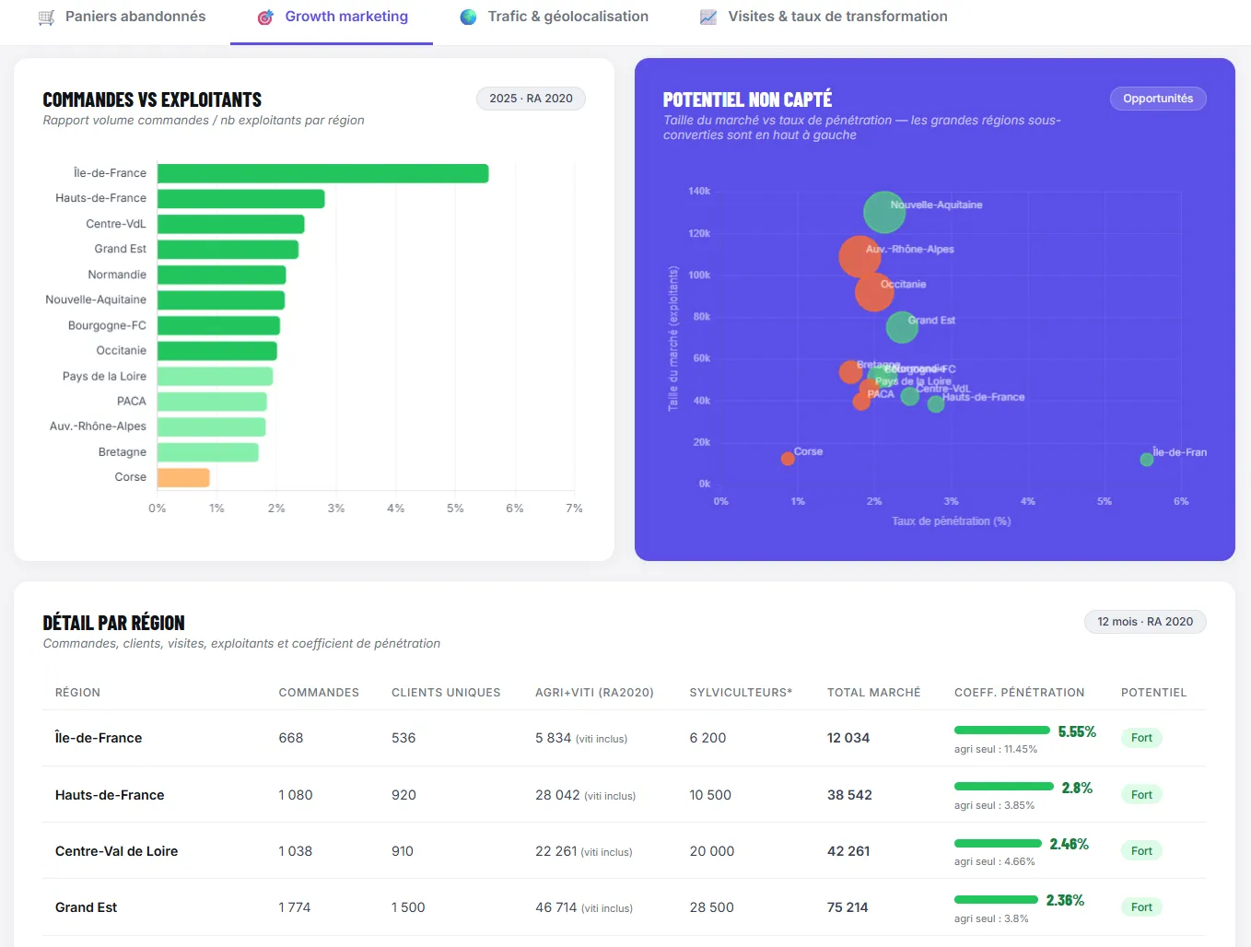Click Île-de-France in the region table
The image size is (1251, 947).
click(99, 738)
